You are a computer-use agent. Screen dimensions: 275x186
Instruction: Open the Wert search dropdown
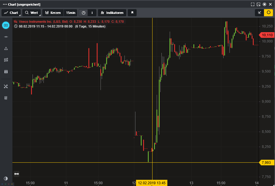(x=32, y=13)
